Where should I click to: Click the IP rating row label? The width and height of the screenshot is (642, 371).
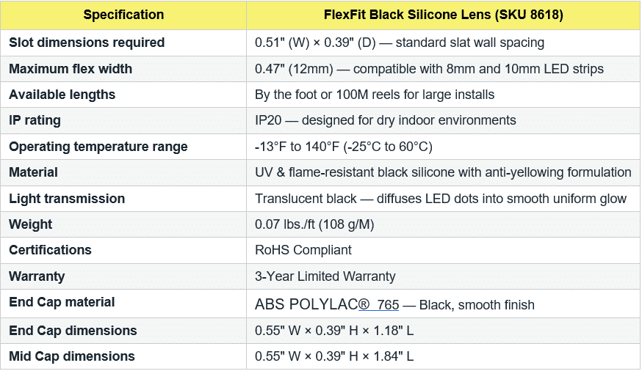click(x=35, y=120)
